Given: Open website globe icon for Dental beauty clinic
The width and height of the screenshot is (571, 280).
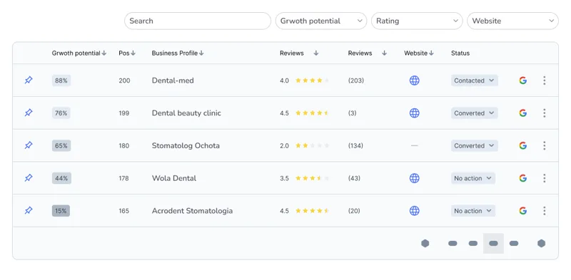Looking at the screenshot, I should 415,113.
